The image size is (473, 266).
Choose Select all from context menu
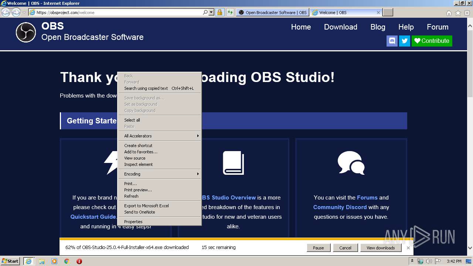point(160,120)
